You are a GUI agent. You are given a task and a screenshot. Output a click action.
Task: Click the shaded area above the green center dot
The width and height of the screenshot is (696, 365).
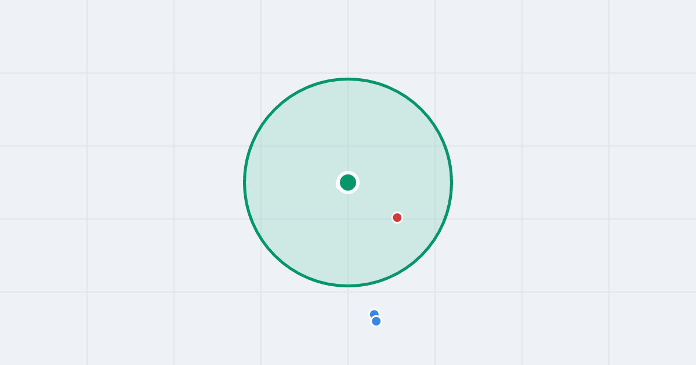point(348,127)
